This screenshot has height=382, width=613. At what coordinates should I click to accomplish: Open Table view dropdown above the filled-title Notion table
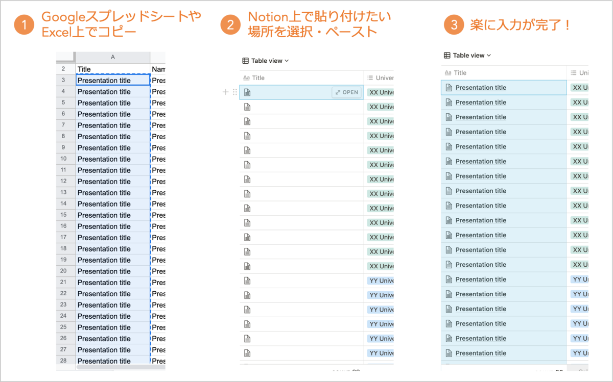tap(467, 55)
